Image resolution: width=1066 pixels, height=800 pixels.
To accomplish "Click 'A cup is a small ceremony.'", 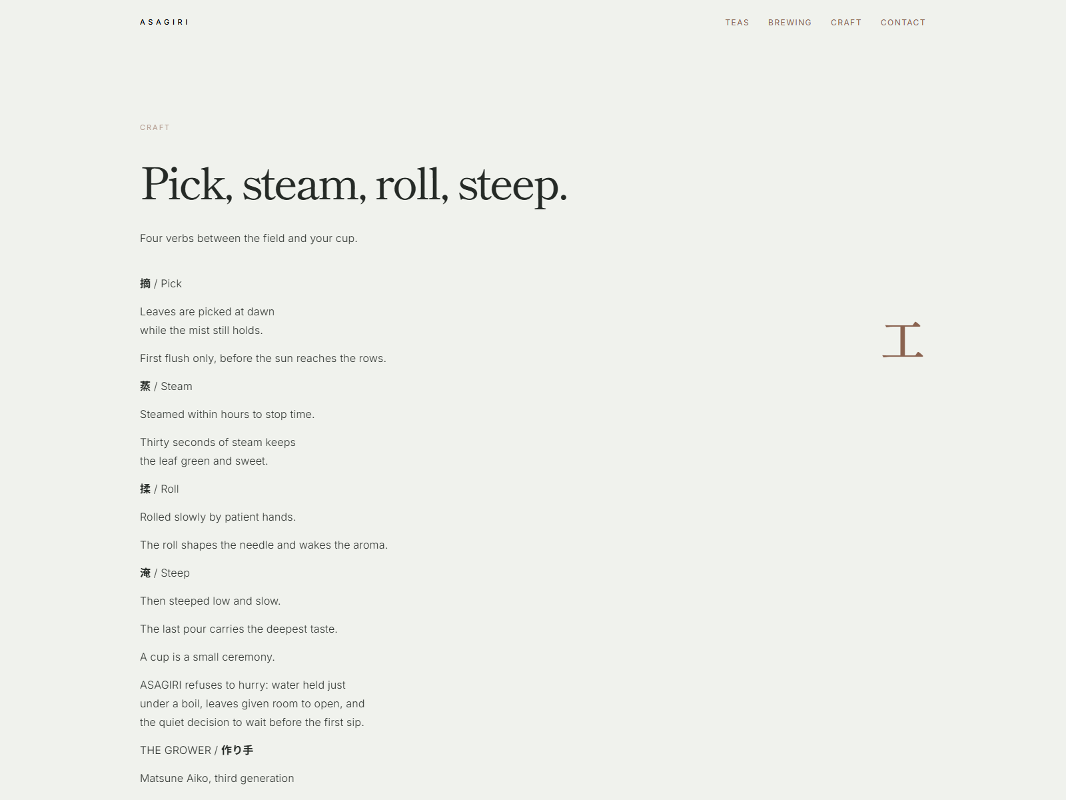I will coord(207,657).
